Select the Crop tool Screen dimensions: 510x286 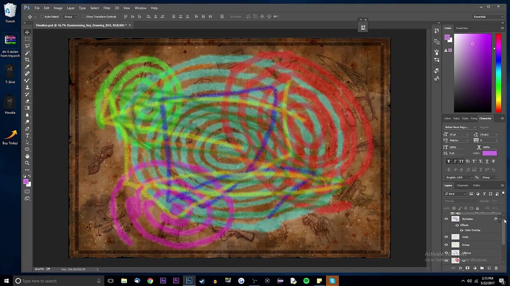(x=27, y=60)
